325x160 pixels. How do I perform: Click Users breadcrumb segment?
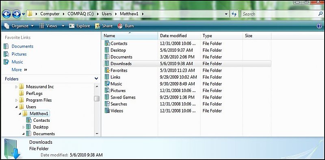[x=106, y=14]
